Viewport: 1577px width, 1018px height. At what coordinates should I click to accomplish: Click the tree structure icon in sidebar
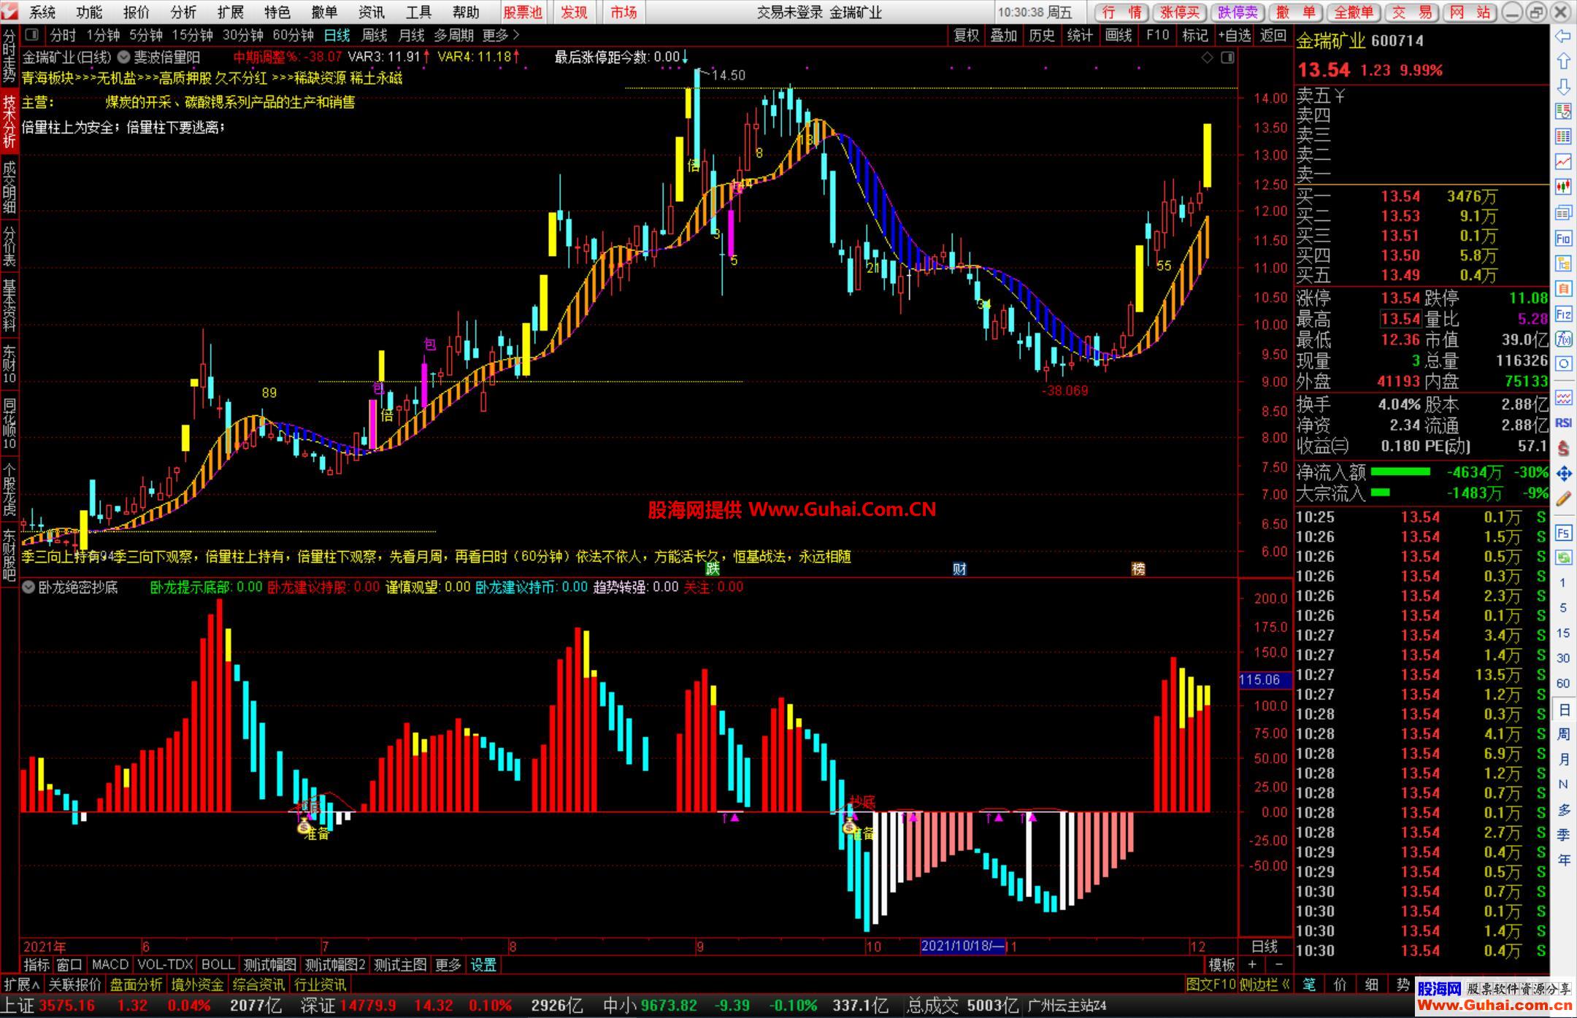(1563, 263)
